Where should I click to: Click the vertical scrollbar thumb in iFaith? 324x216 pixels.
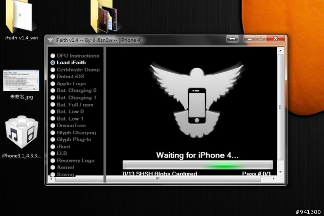coord(280,107)
